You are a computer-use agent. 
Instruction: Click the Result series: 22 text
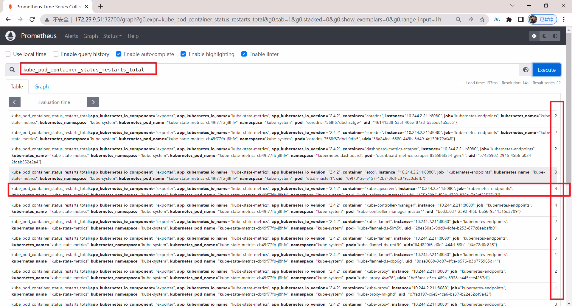click(546, 83)
